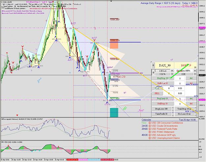Screen dimensions: 206x162
Task: Click USD Unemployment Claims event
Action: point(165,138)
